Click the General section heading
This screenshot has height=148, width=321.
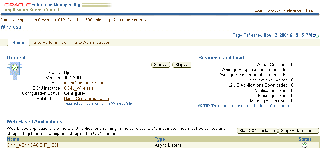point(16,58)
